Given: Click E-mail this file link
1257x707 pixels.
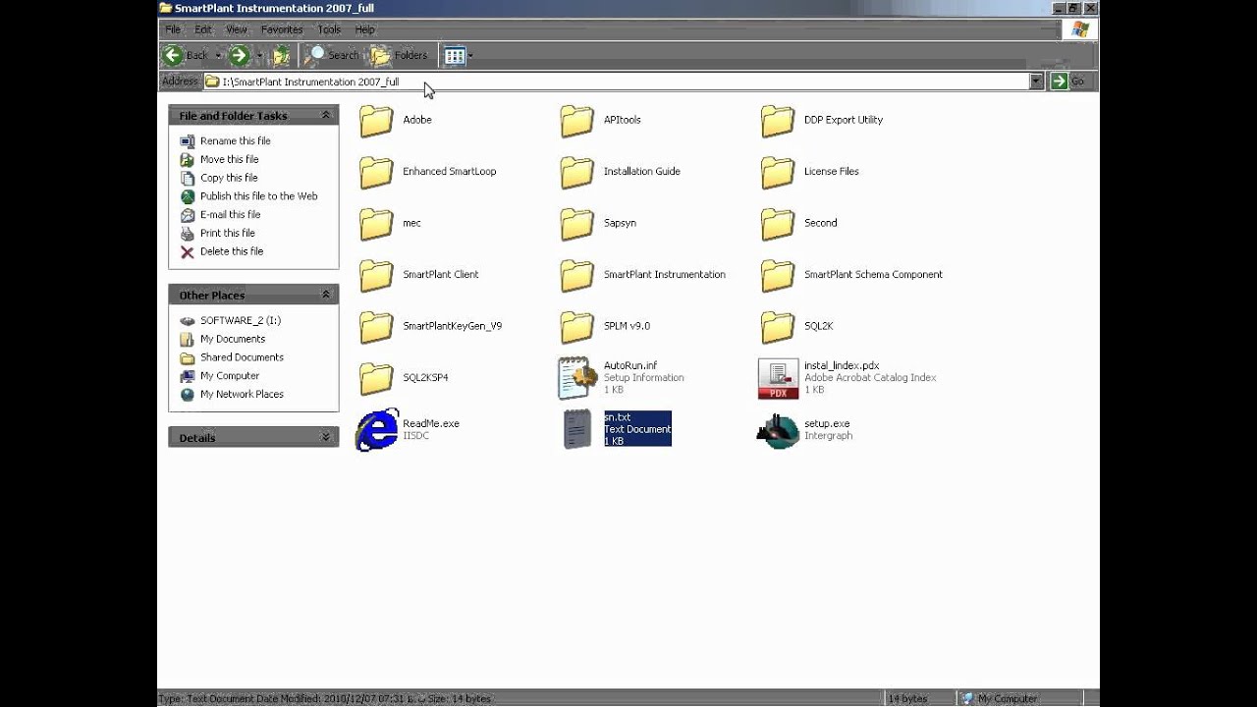Looking at the screenshot, I should [x=230, y=214].
